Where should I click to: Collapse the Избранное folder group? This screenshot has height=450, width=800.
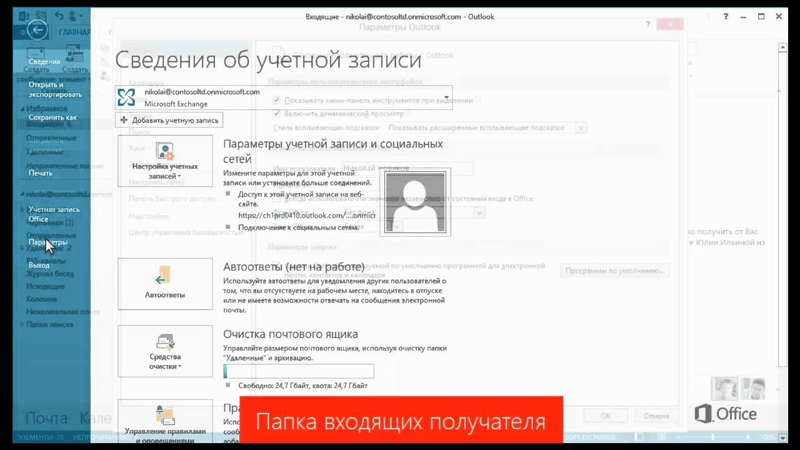[x=22, y=109]
